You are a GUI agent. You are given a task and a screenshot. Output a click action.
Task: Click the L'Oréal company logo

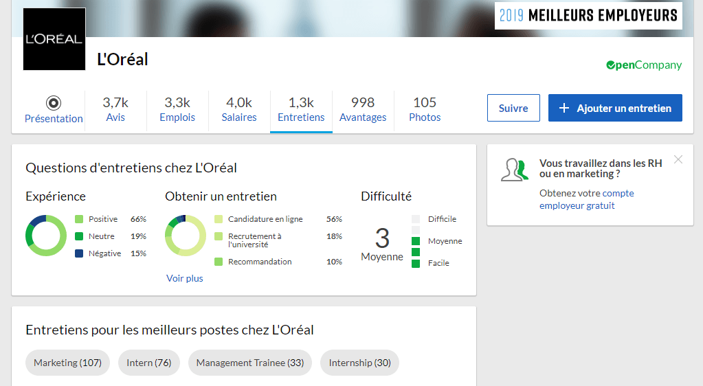tap(54, 39)
